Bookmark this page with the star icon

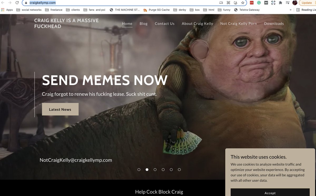(x=243, y=3)
